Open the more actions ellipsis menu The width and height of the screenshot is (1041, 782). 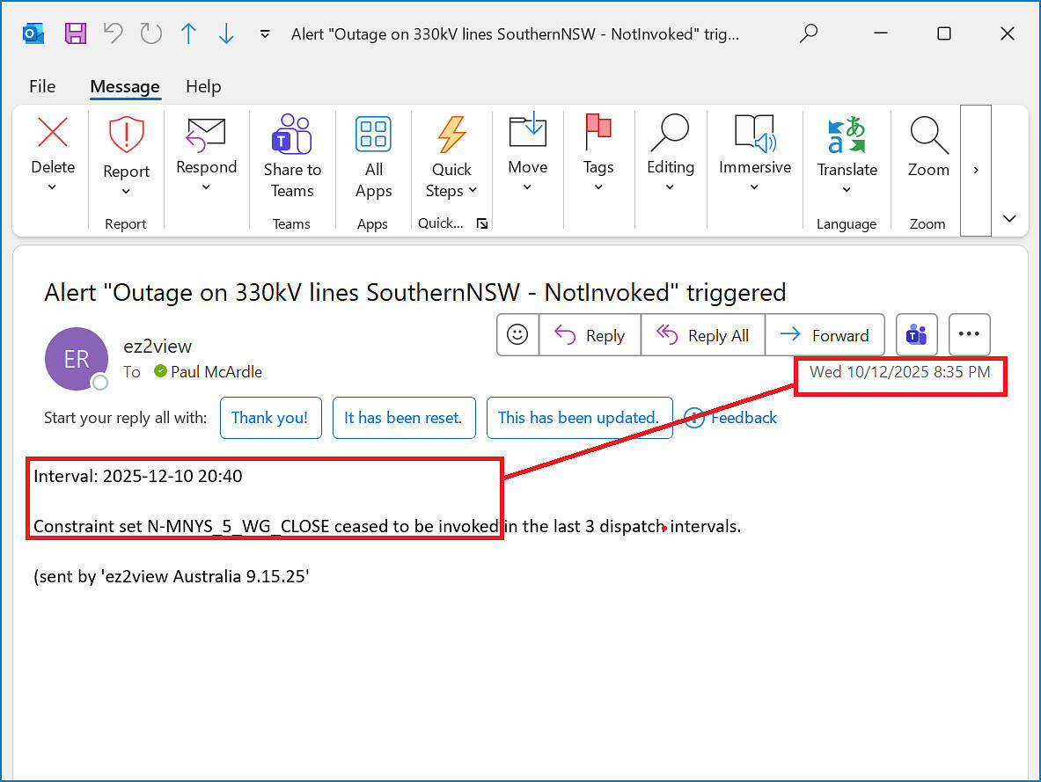969,335
